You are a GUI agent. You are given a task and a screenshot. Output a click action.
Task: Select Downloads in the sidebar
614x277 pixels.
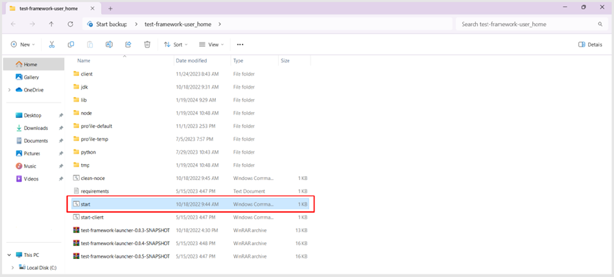click(x=36, y=128)
